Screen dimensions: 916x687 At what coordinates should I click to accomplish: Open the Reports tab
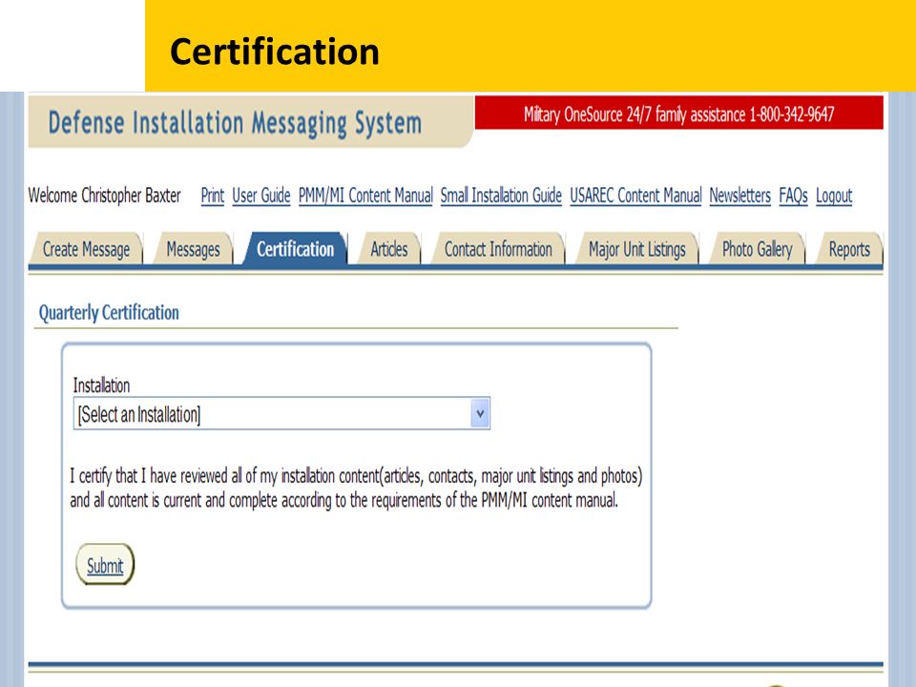(849, 249)
